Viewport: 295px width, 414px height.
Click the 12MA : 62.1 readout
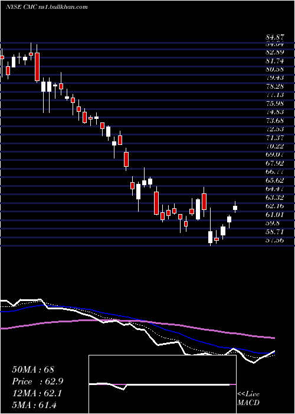37,393
